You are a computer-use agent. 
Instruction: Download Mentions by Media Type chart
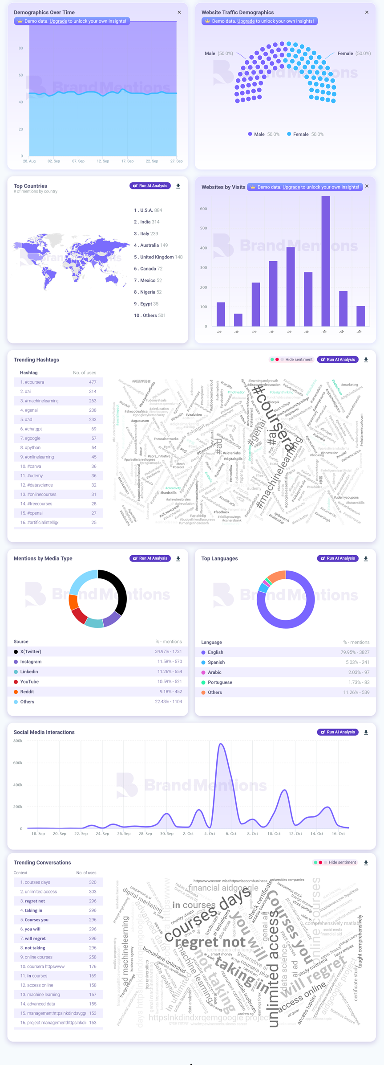tap(178, 558)
